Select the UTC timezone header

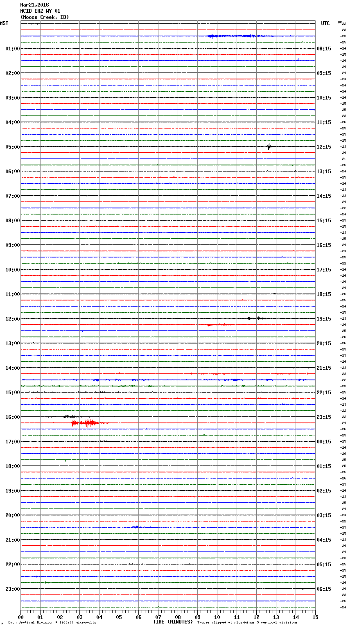pyautogui.click(x=325, y=23)
